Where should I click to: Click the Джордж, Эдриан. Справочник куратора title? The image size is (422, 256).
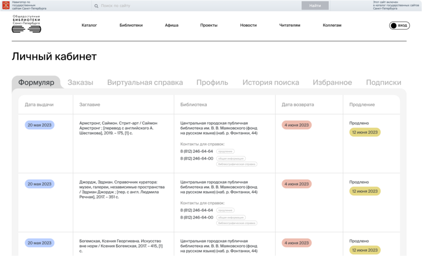(x=122, y=189)
